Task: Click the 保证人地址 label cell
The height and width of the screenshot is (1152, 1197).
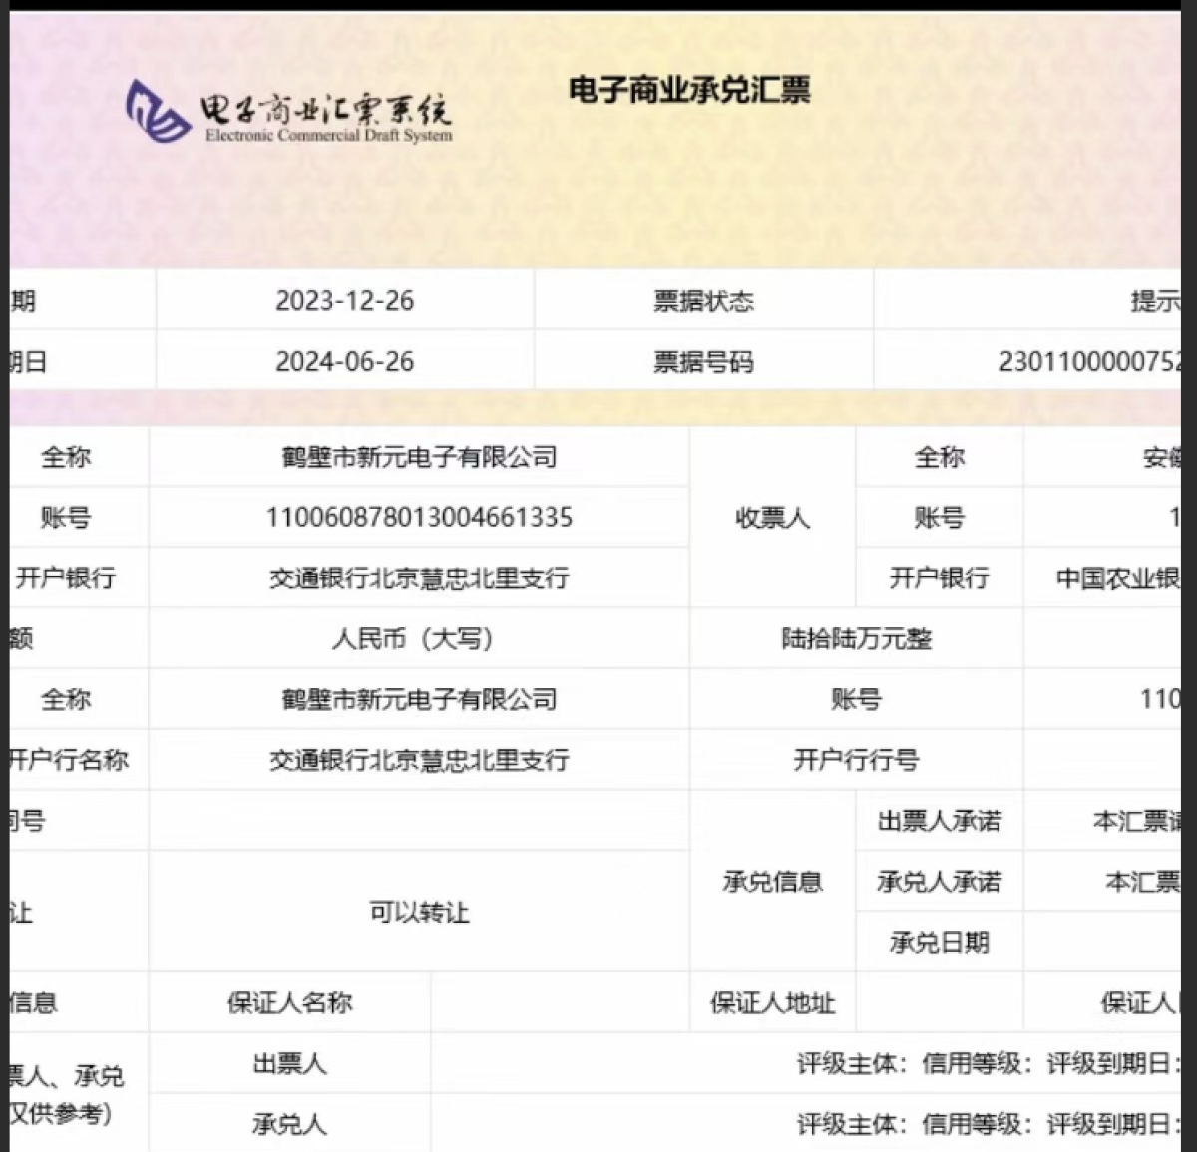Action: click(x=773, y=1002)
